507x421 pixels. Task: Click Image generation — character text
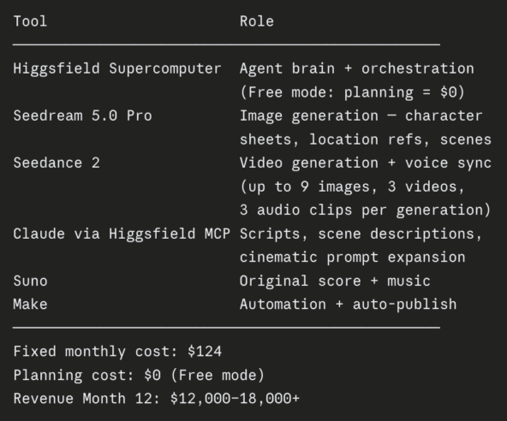coord(361,116)
